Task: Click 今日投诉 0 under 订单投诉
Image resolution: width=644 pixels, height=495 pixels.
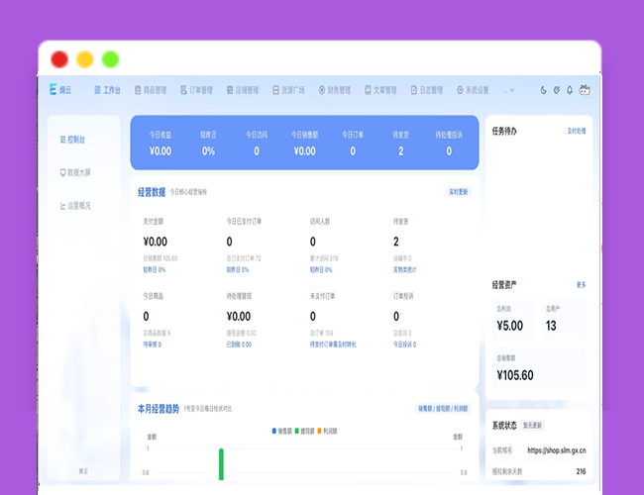Action: coord(404,345)
